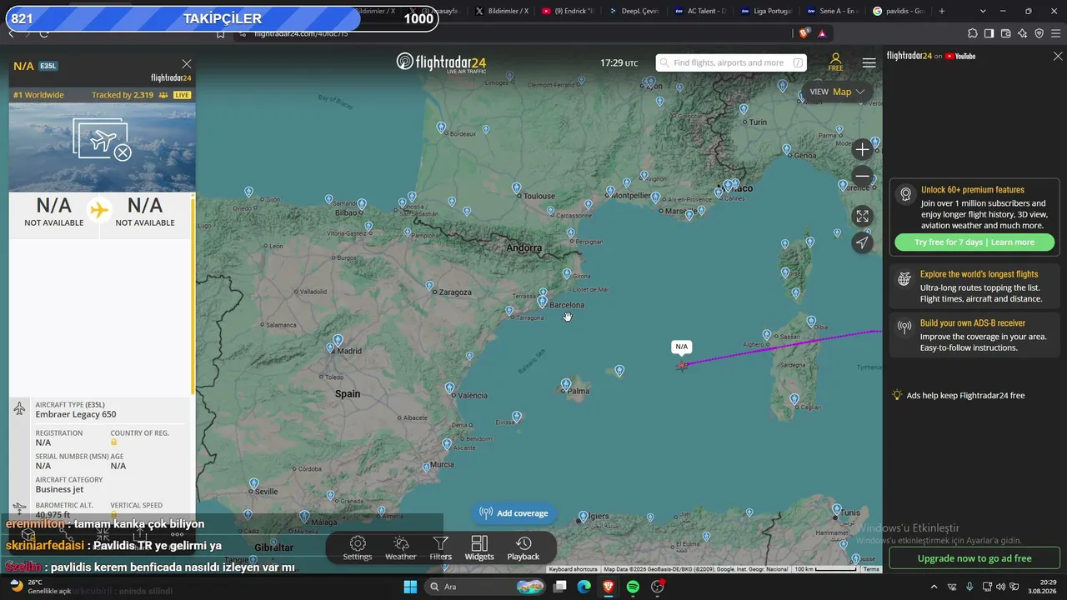Open map Settings in bottom toolbar
Viewport: 1067px width, 600px height.
click(x=358, y=548)
